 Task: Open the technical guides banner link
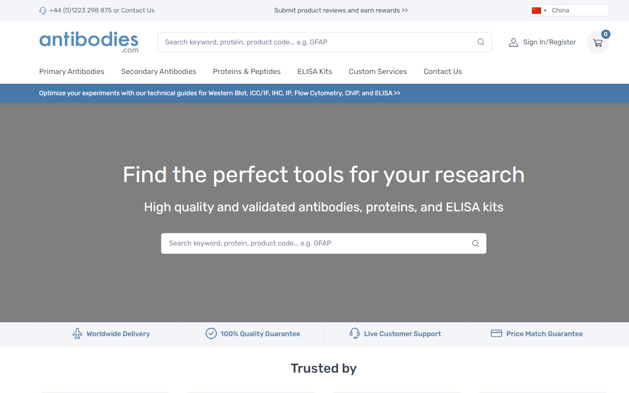[x=219, y=93]
